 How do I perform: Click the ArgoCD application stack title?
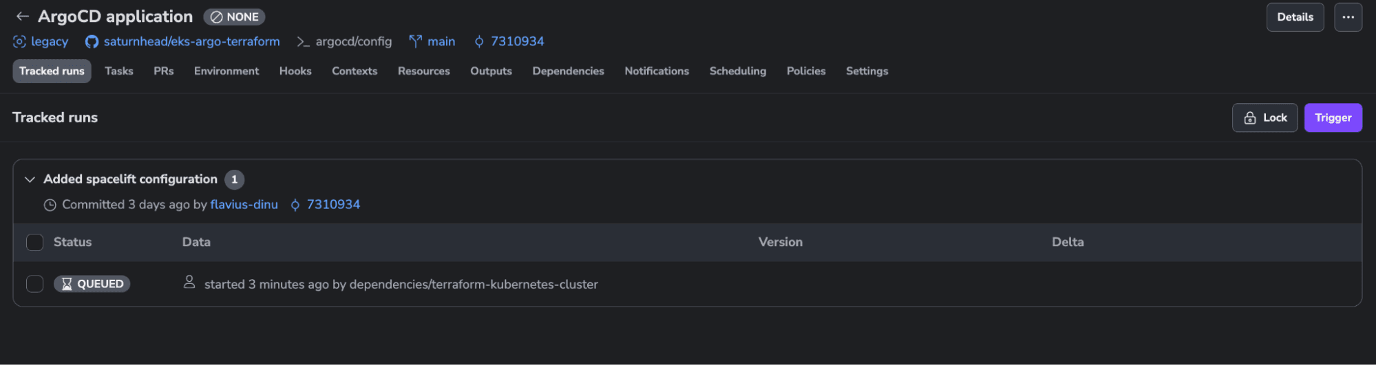115,16
